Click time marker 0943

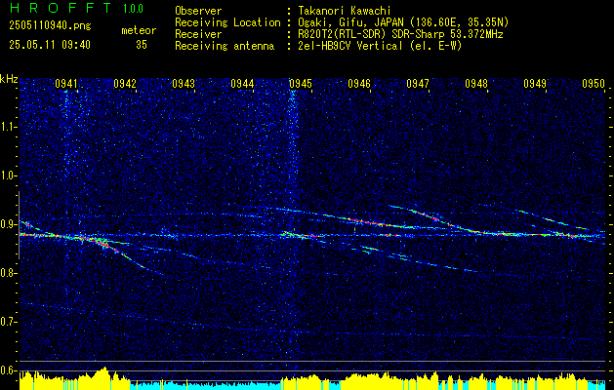pos(184,84)
